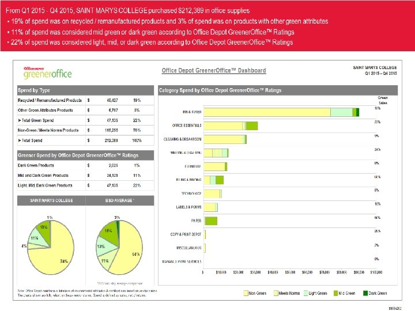
Task: Click the Office Essentials mid green bar segment
Action: click(x=252, y=126)
